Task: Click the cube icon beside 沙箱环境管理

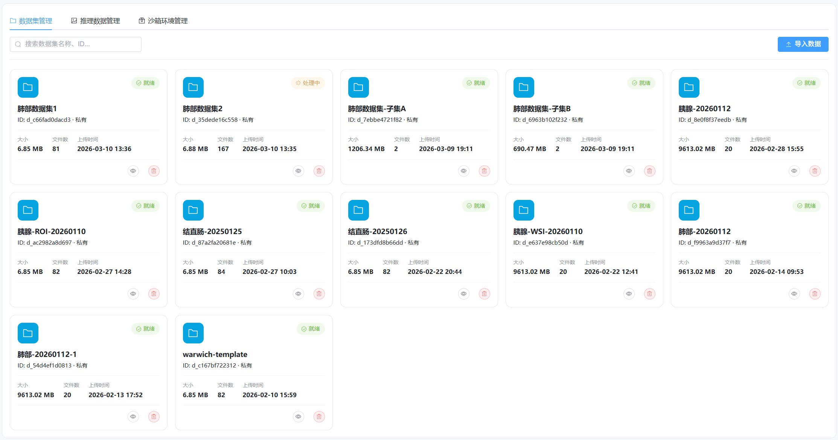Action: [142, 20]
